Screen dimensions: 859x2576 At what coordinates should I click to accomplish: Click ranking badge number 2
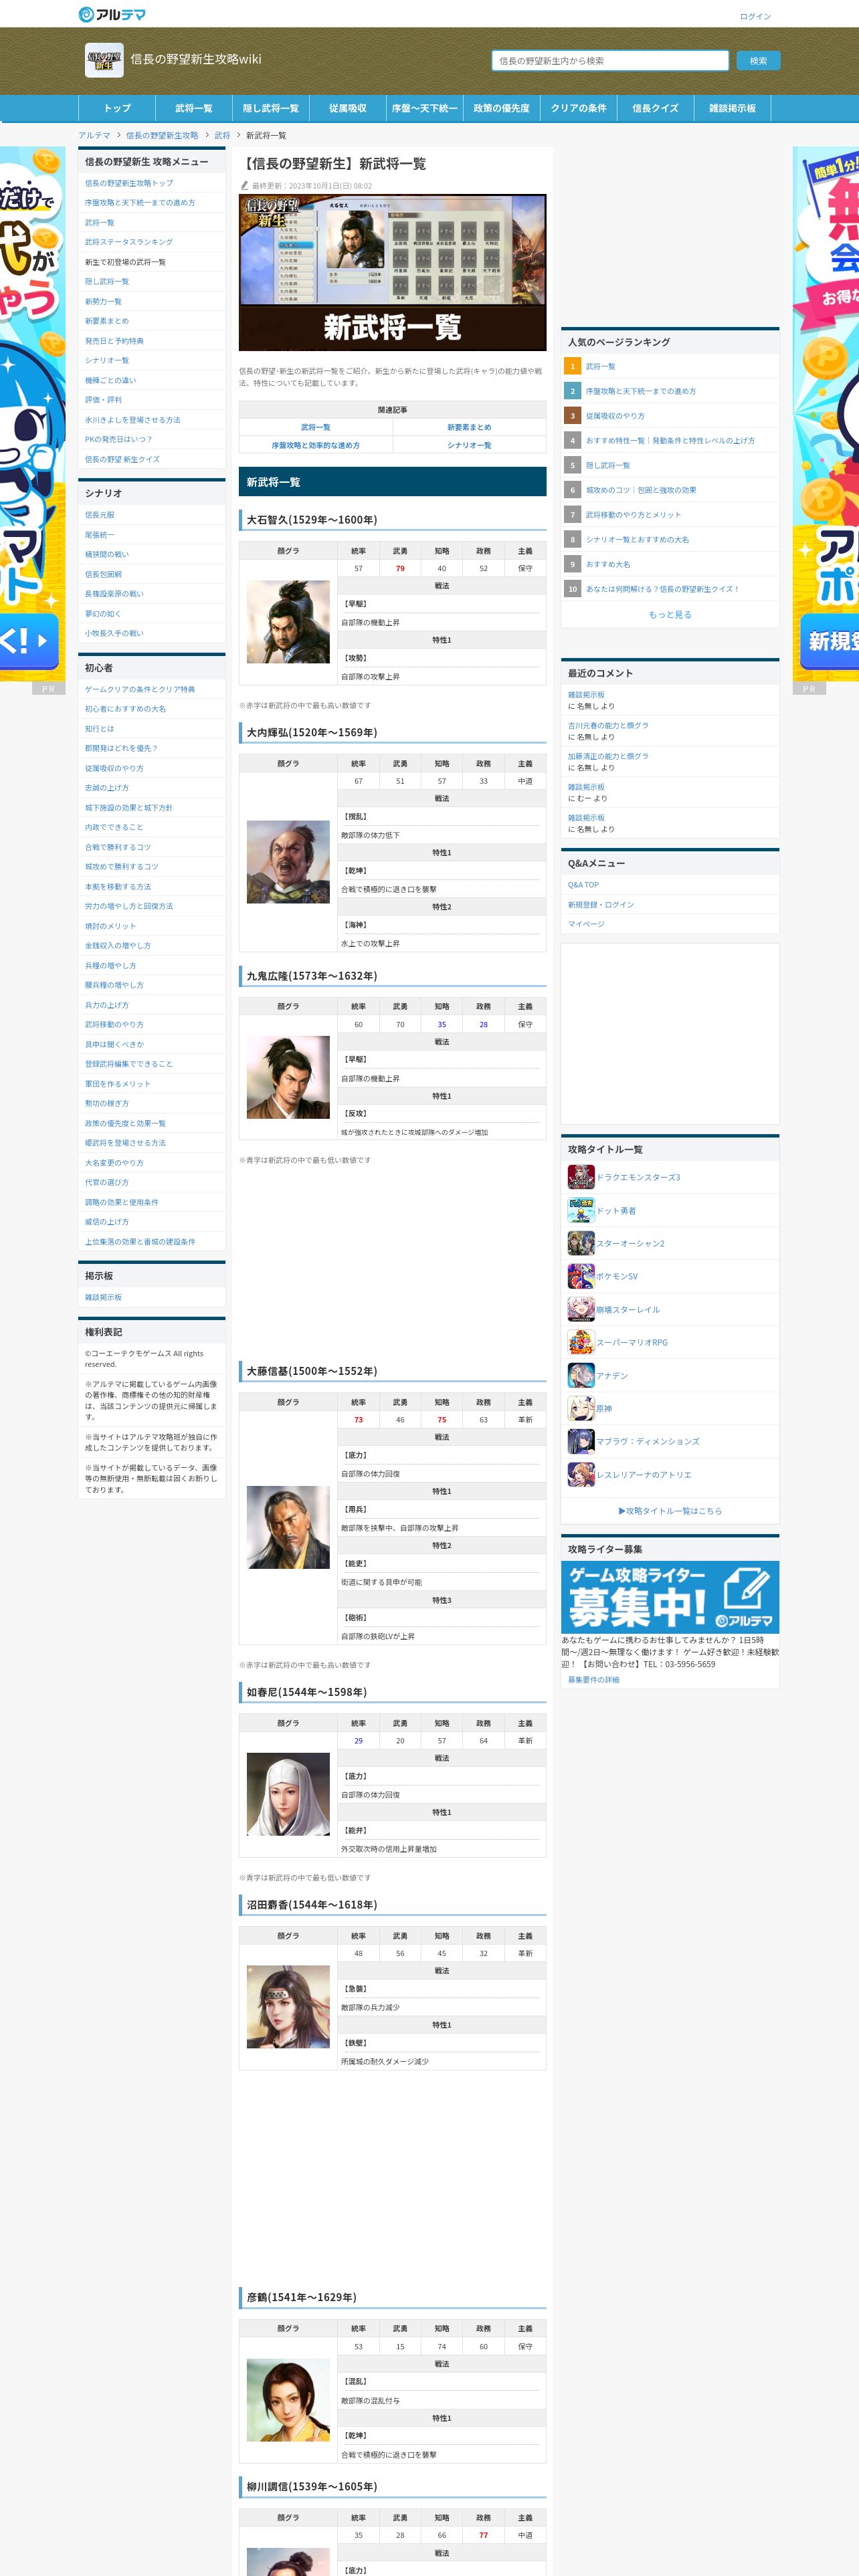(x=573, y=391)
